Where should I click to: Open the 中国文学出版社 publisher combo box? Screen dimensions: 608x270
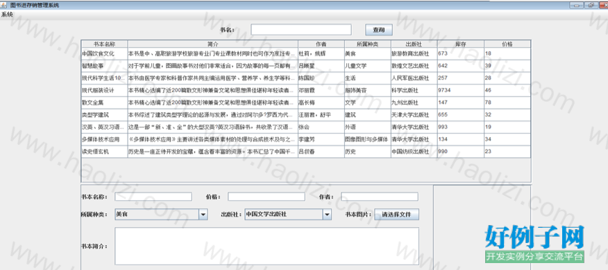coord(288,215)
